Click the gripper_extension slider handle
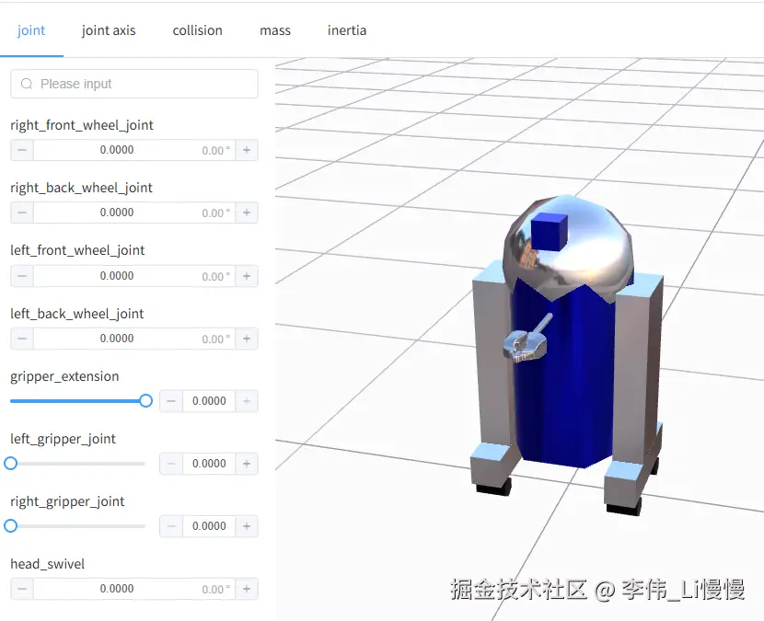Image resolution: width=764 pixels, height=621 pixels. coord(145,401)
